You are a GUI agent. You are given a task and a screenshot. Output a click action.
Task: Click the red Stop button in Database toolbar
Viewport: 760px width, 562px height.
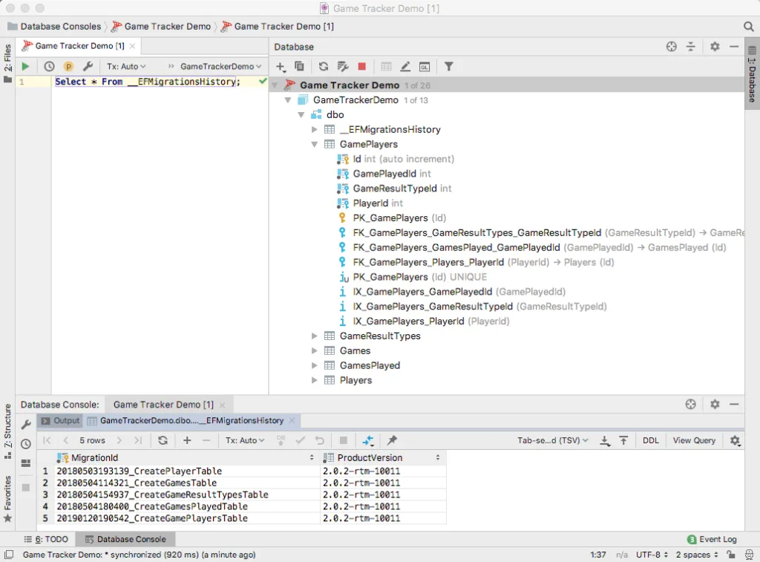(x=361, y=66)
